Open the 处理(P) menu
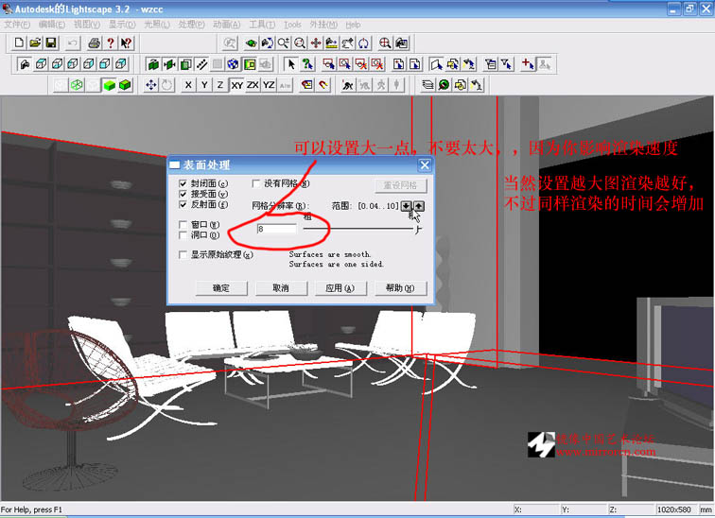 [191, 25]
